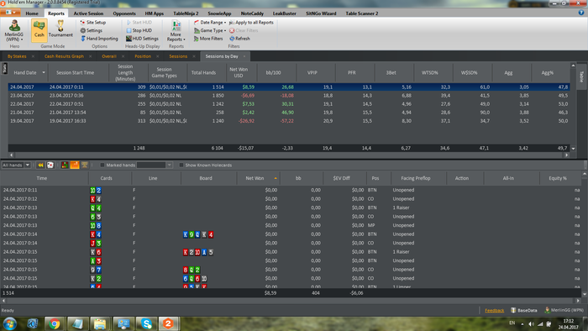Click the replay hands rewind icon
This screenshot has width=588, height=331.
pos(40,165)
